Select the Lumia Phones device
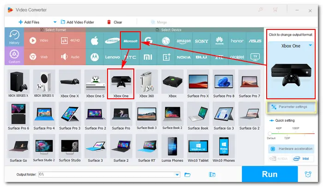 tap(172, 148)
